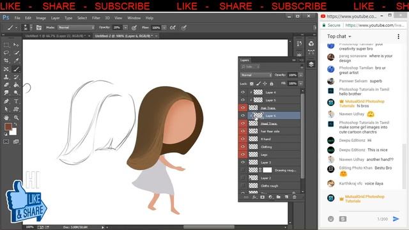Change screen mode from toolbox
This screenshot has height=230, width=409.
click(16, 142)
